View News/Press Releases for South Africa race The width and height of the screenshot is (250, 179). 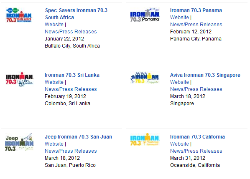71,32
